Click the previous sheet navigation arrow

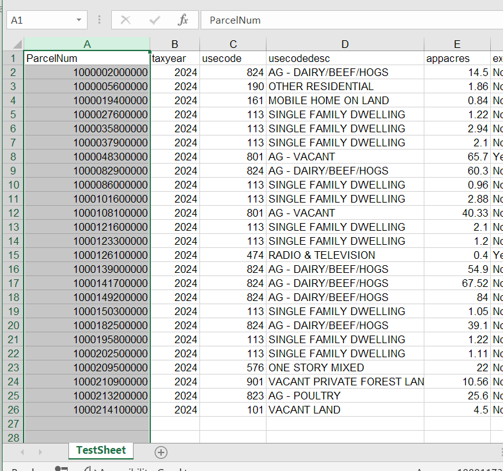pyautogui.click(x=22, y=452)
